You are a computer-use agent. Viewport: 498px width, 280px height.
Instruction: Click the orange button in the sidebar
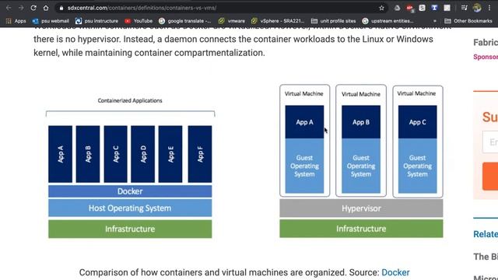pos(490,177)
